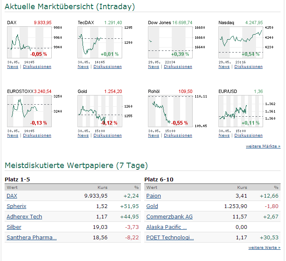Open the EUROSTOXX intraday chart
286x261 pixels.
tap(29, 111)
